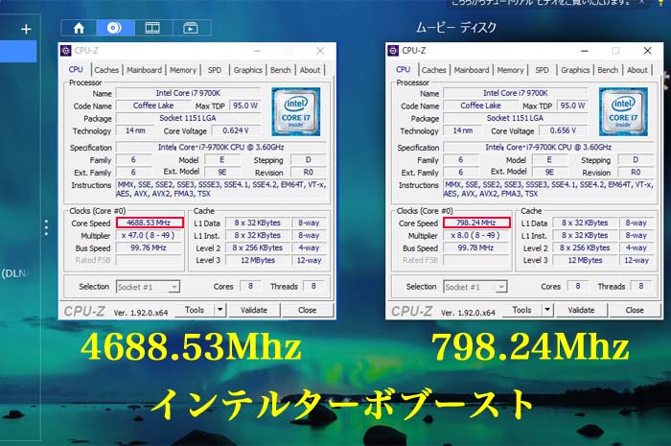The image size is (671, 446).
Task: Click the plus icon in left sidebar
Action: pos(26,29)
